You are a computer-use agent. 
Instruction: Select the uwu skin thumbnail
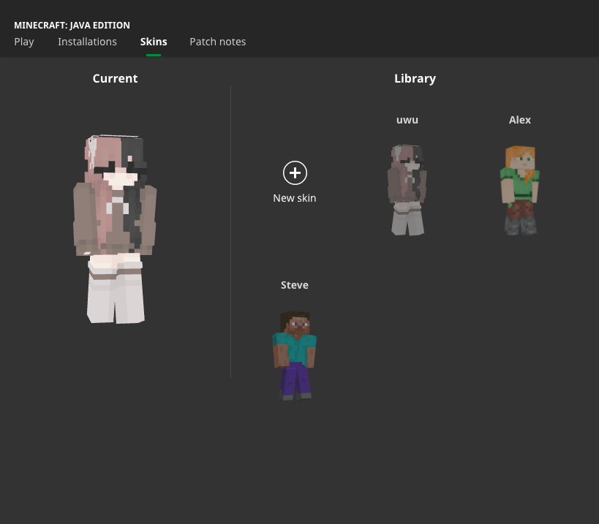407,190
